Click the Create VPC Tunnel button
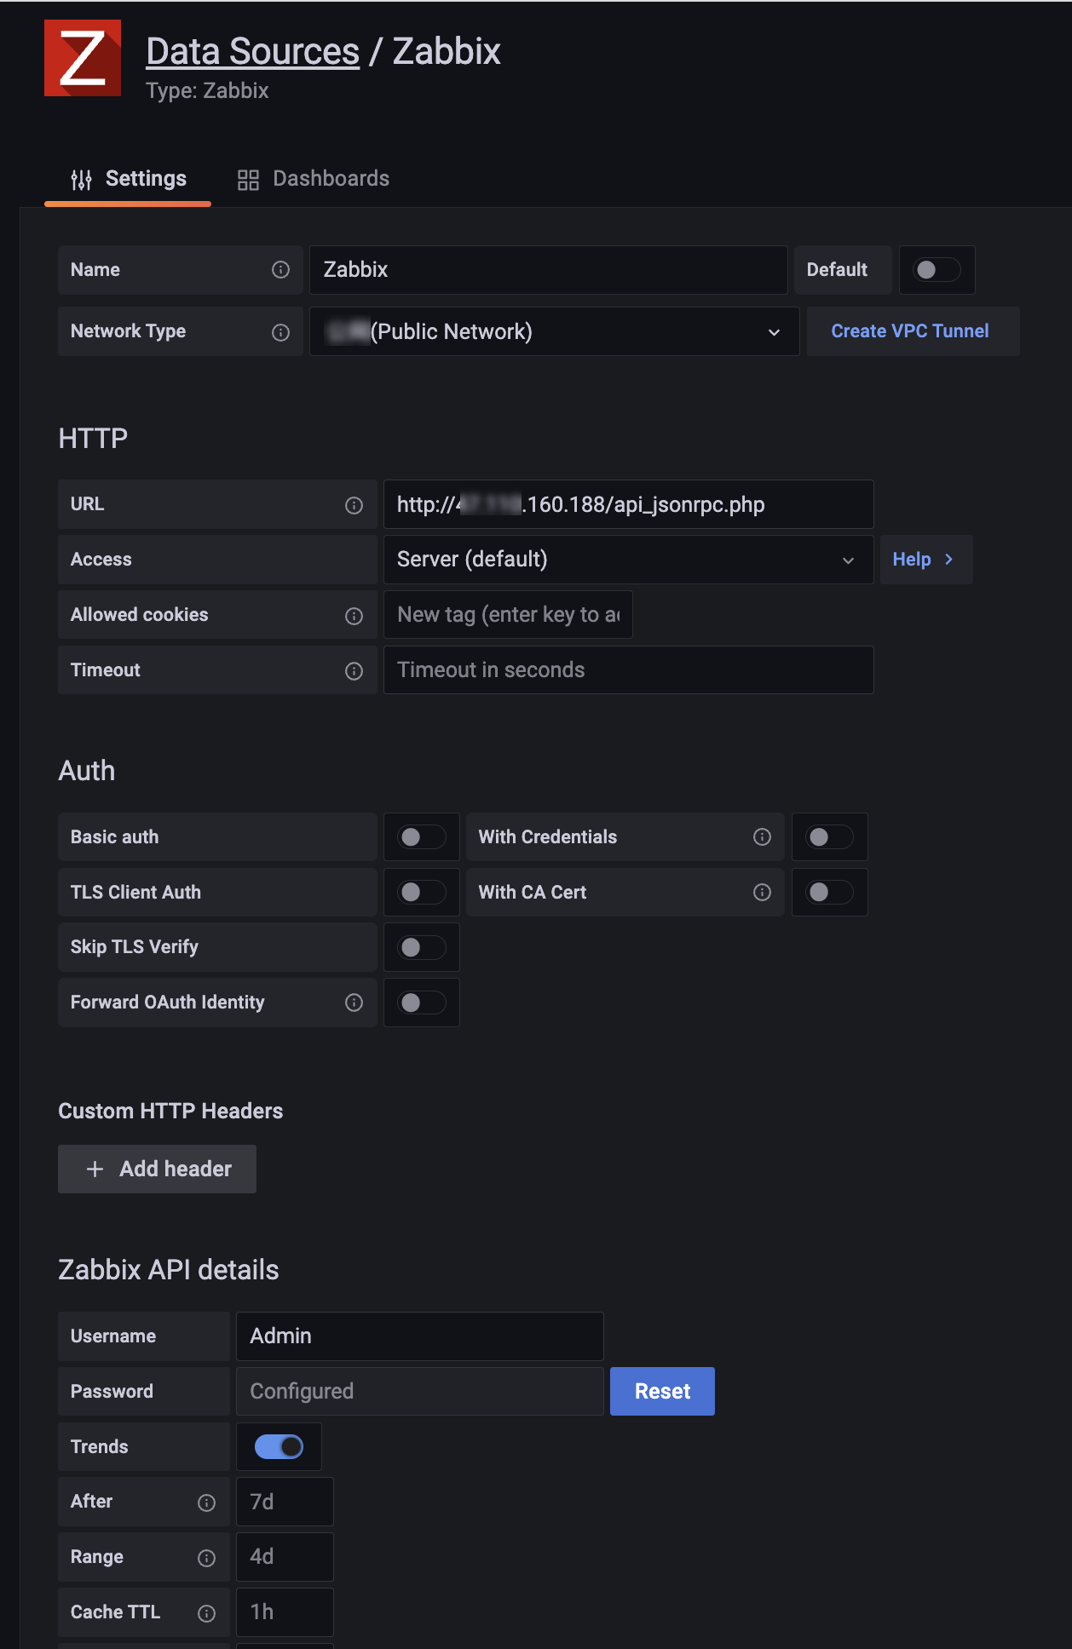This screenshot has height=1649, width=1072. 913,331
